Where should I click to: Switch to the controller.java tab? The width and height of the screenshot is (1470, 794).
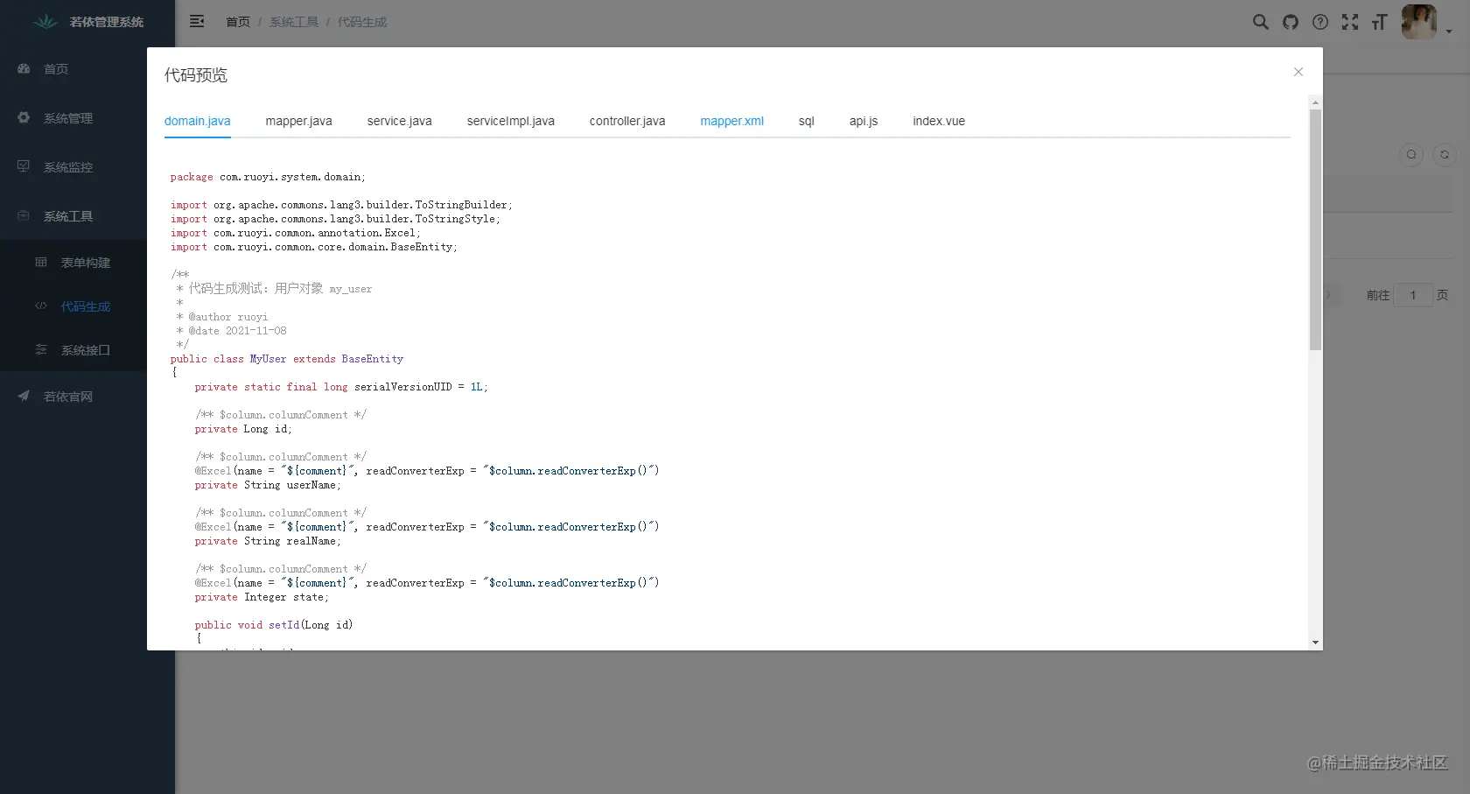(x=627, y=121)
